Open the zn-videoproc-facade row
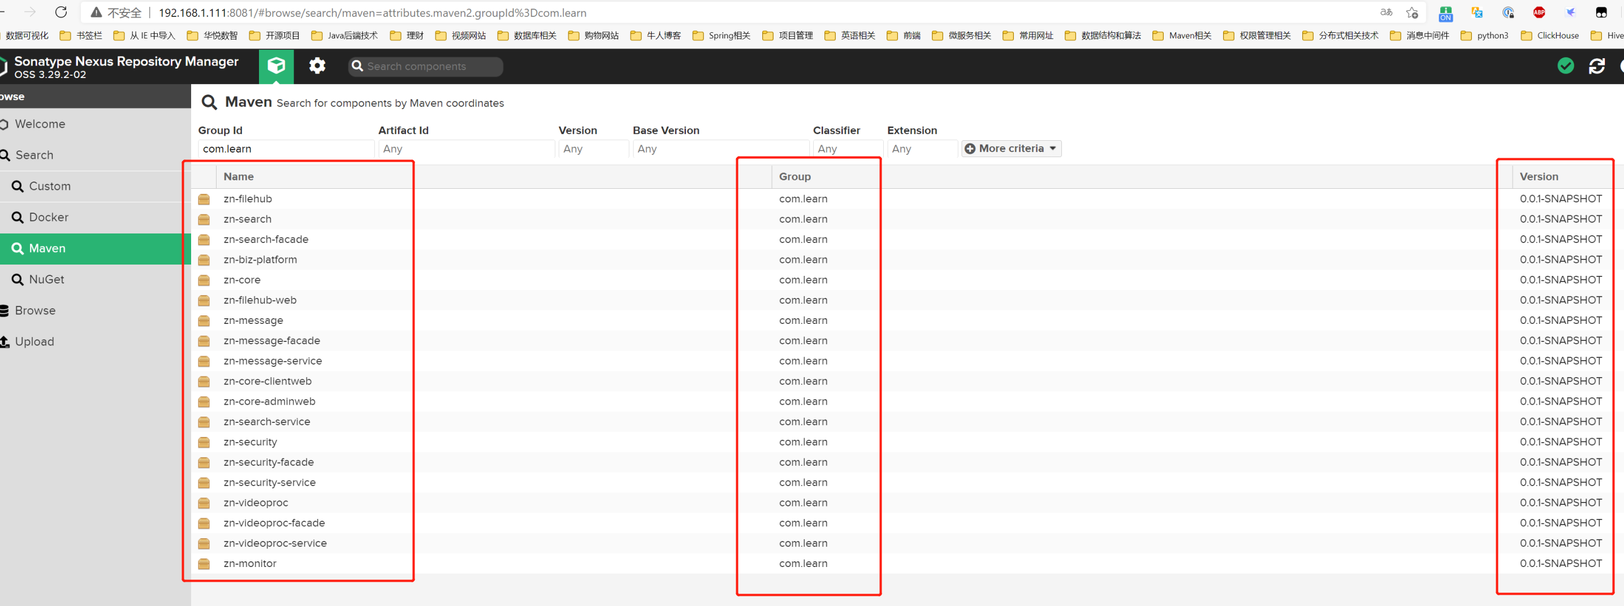Screen dimensions: 1624x606 pos(907,523)
